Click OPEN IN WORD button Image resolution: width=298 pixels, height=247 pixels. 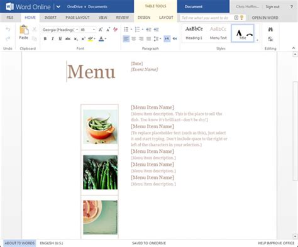click(x=265, y=18)
